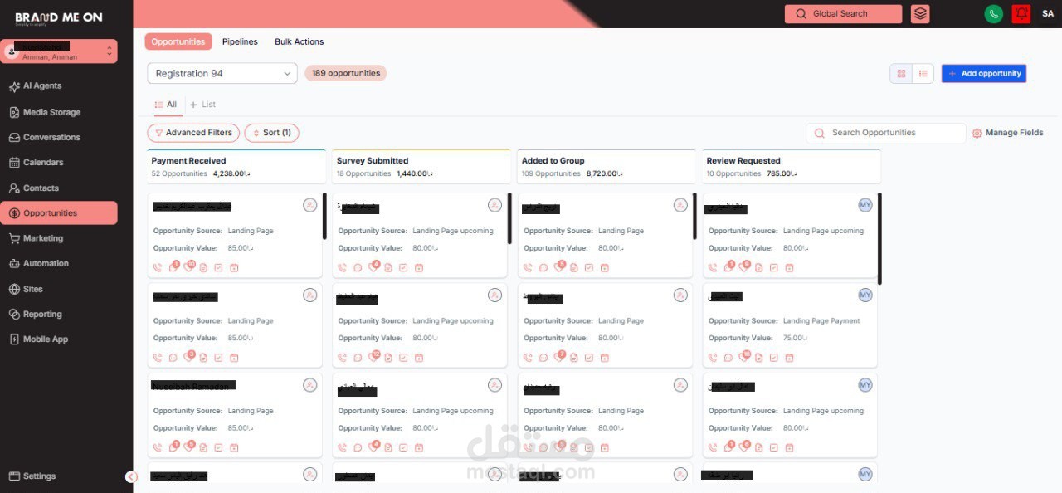
Task: Open the Amman account switcher dropdown
Action: [59, 51]
